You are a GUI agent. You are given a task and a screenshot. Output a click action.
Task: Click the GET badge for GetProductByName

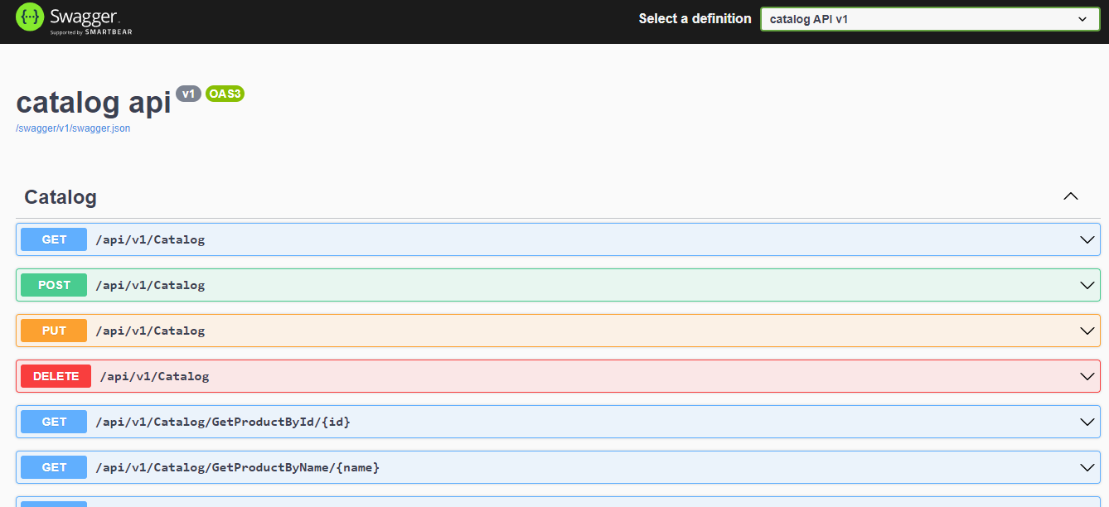point(54,467)
